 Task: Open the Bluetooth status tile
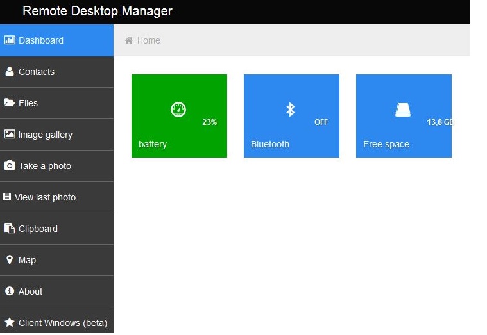coord(291,116)
